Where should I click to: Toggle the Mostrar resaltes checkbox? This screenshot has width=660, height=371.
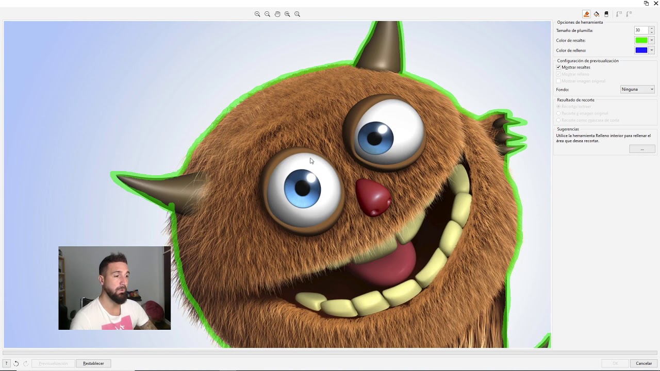click(558, 67)
